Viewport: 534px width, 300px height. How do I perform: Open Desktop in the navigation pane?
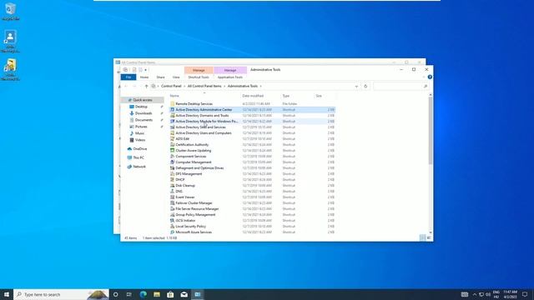click(x=141, y=107)
